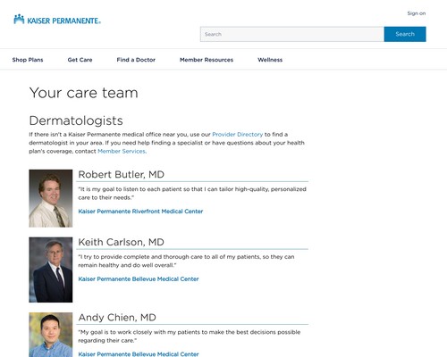This screenshot has width=447, height=357.
Task: Click the Kaiser Permanente logo
Action: (x=57, y=20)
